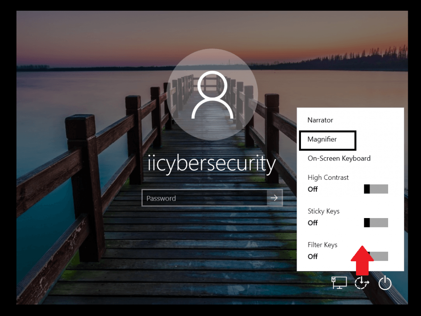The height and width of the screenshot is (316, 421).
Task: Click the High Contrast label
Action: pos(328,177)
